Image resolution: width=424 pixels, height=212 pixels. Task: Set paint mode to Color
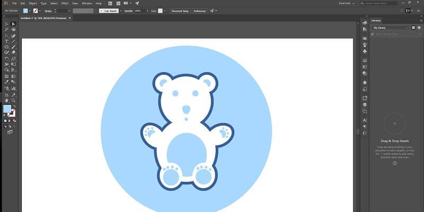(x=5, y=121)
